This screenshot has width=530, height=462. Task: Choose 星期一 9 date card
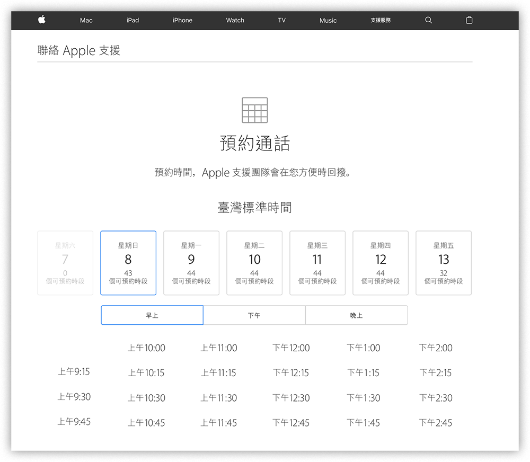pyautogui.click(x=191, y=263)
